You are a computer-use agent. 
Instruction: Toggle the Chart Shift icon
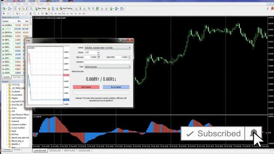[x=106, y=9]
